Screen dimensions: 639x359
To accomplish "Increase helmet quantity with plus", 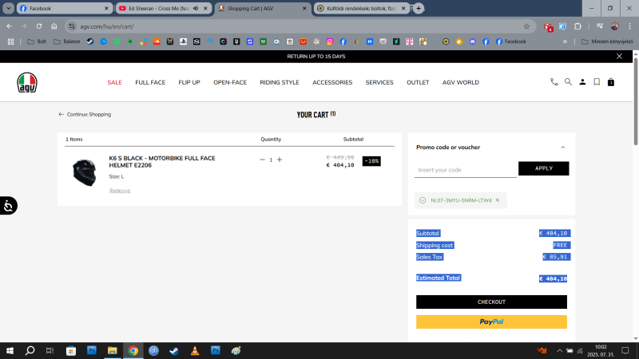I will (280, 160).
